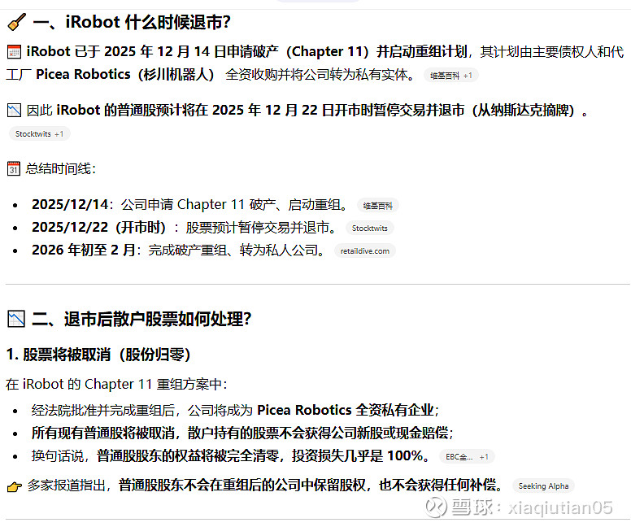Click subheading "1. 股票将被取消（股份归零）"
Screen dimensions: 631x527
point(98,355)
